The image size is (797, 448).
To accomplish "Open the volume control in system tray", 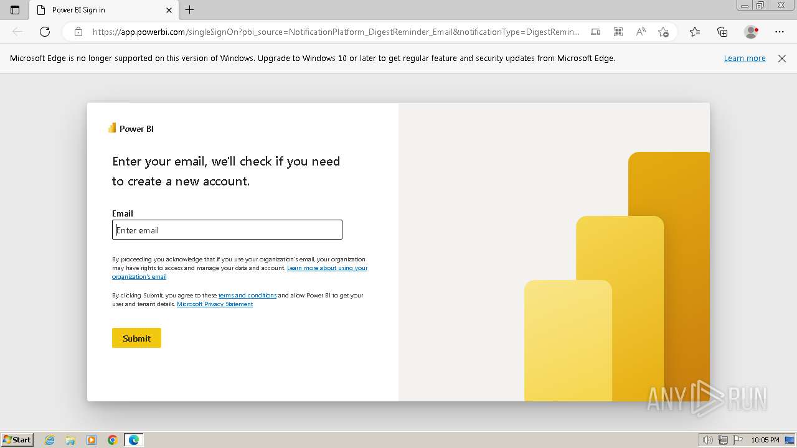I will [x=708, y=440].
